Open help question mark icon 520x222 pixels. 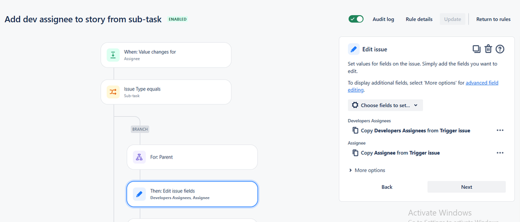(x=500, y=49)
